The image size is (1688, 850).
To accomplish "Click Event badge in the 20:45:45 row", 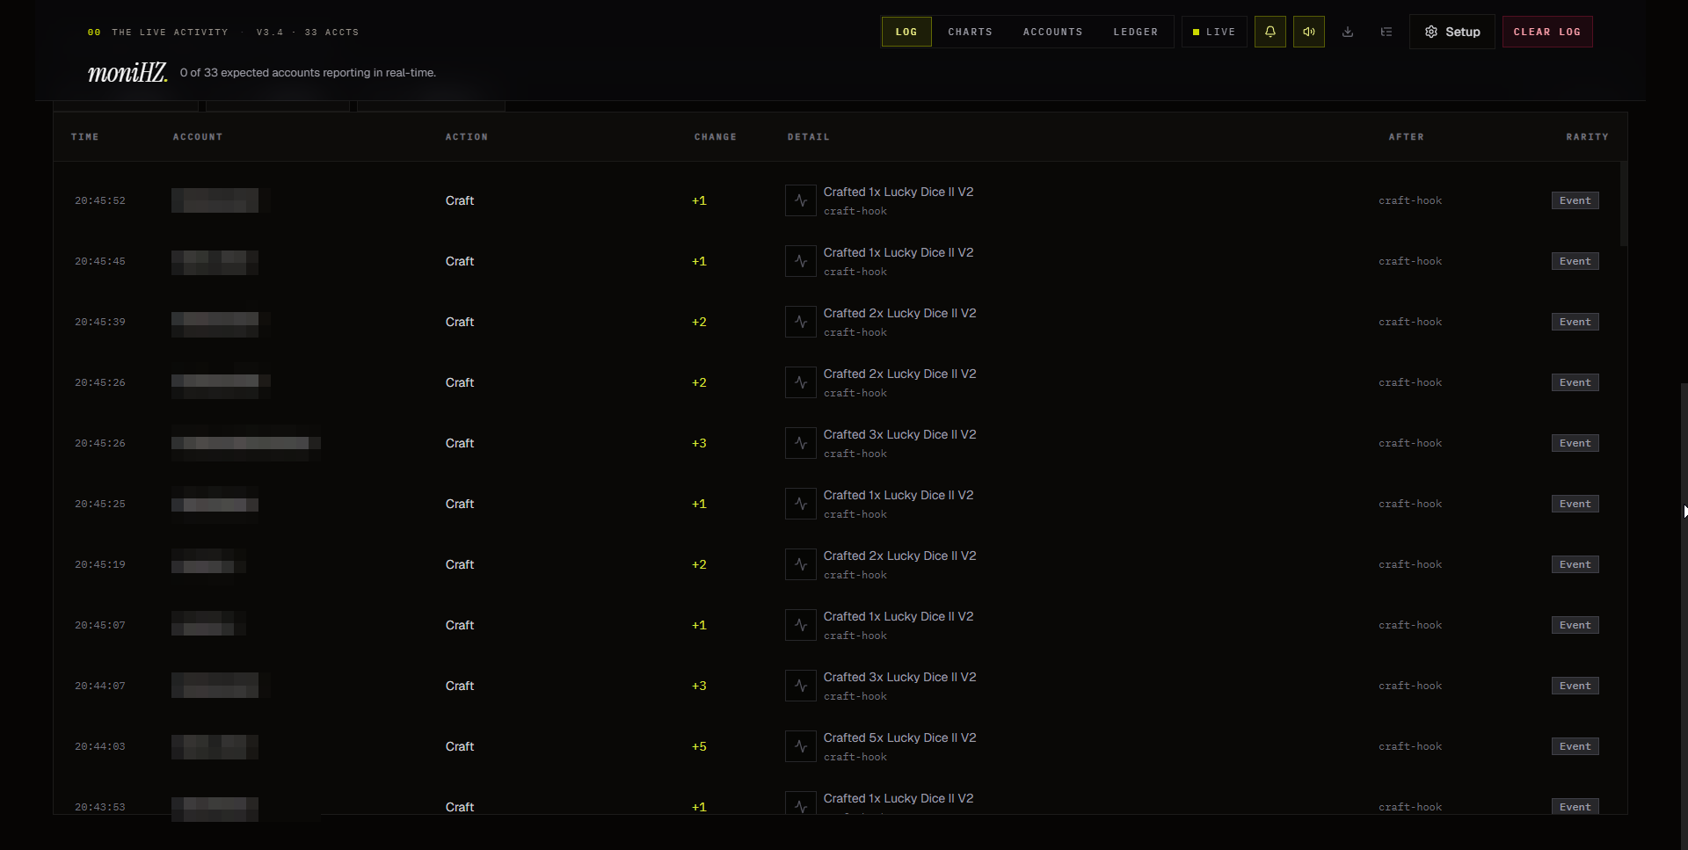I will [x=1575, y=261].
